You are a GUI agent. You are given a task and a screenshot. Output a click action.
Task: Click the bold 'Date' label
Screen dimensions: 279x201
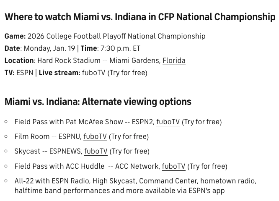tap(13, 48)
